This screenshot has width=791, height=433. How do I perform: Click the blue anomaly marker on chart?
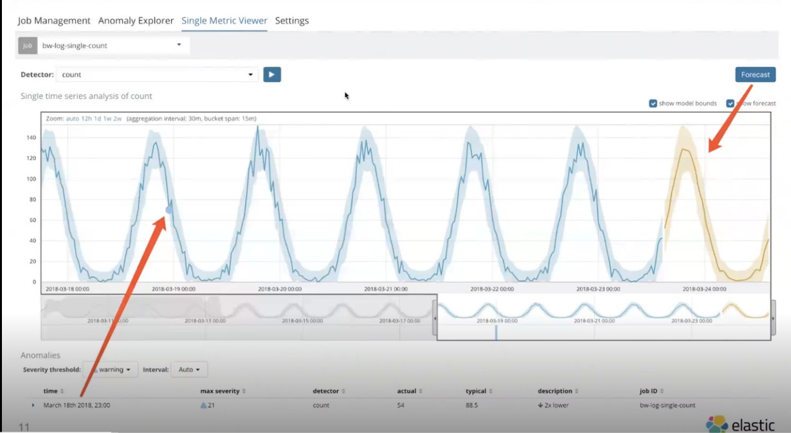(x=170, y=209)
